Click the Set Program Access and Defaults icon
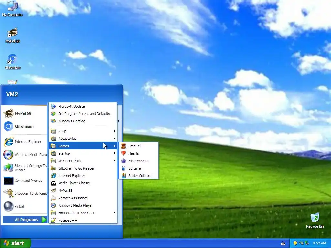The width and height of the screenshot is (331, 248). [x=53, y=114]
